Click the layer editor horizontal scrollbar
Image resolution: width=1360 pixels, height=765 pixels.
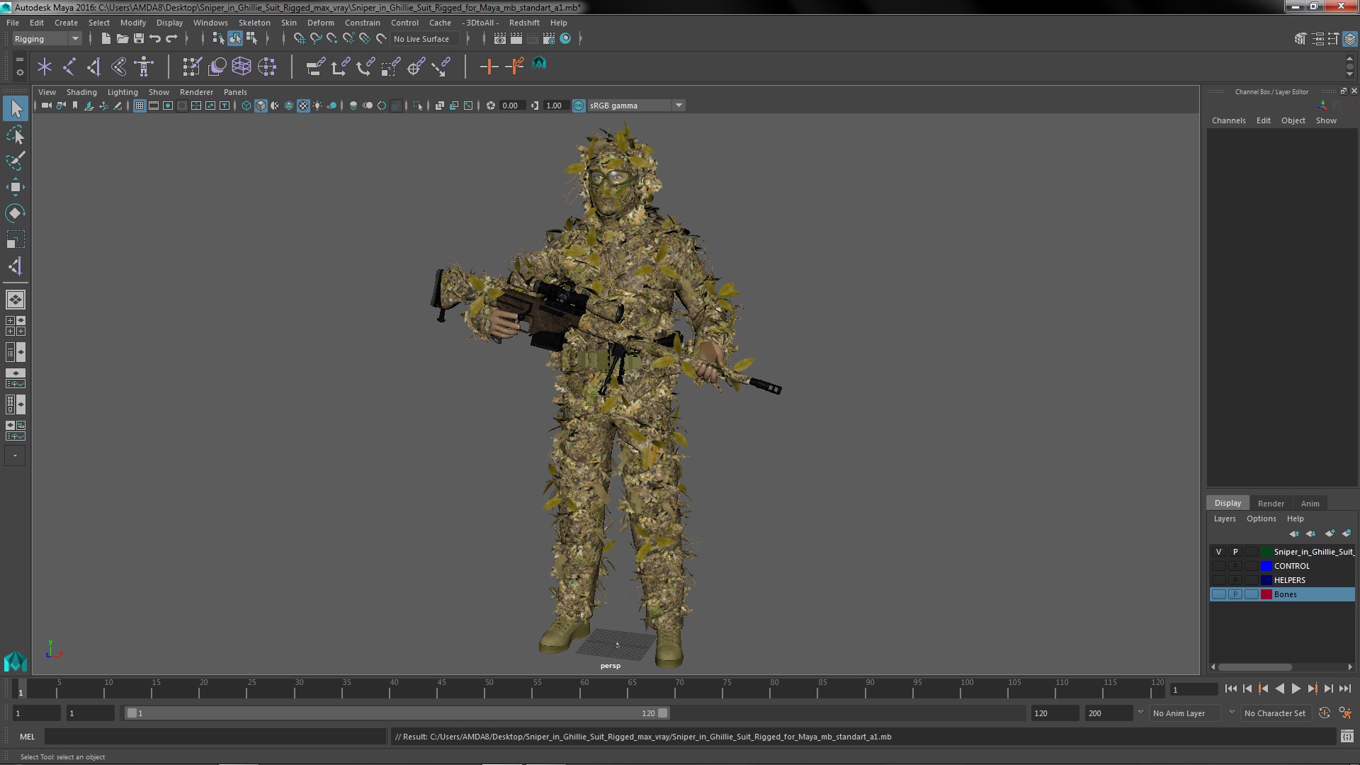(1254, 667)
